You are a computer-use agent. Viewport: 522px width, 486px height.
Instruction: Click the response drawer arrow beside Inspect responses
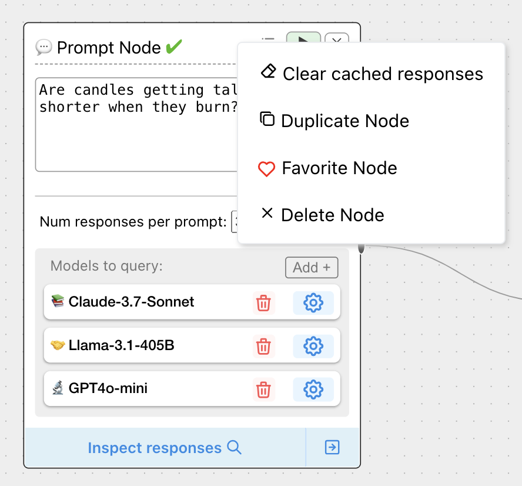click(x=332, y=448)
